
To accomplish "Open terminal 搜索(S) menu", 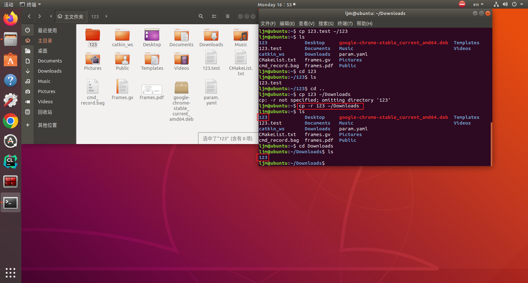I will (x=326, y=23).
